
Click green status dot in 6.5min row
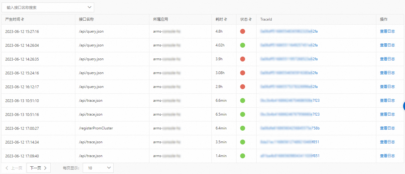tap(243, 114)
